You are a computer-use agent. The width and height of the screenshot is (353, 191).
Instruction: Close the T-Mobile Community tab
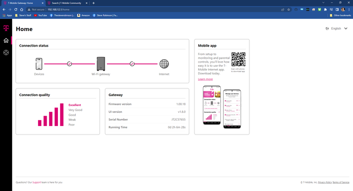[87, 3]
